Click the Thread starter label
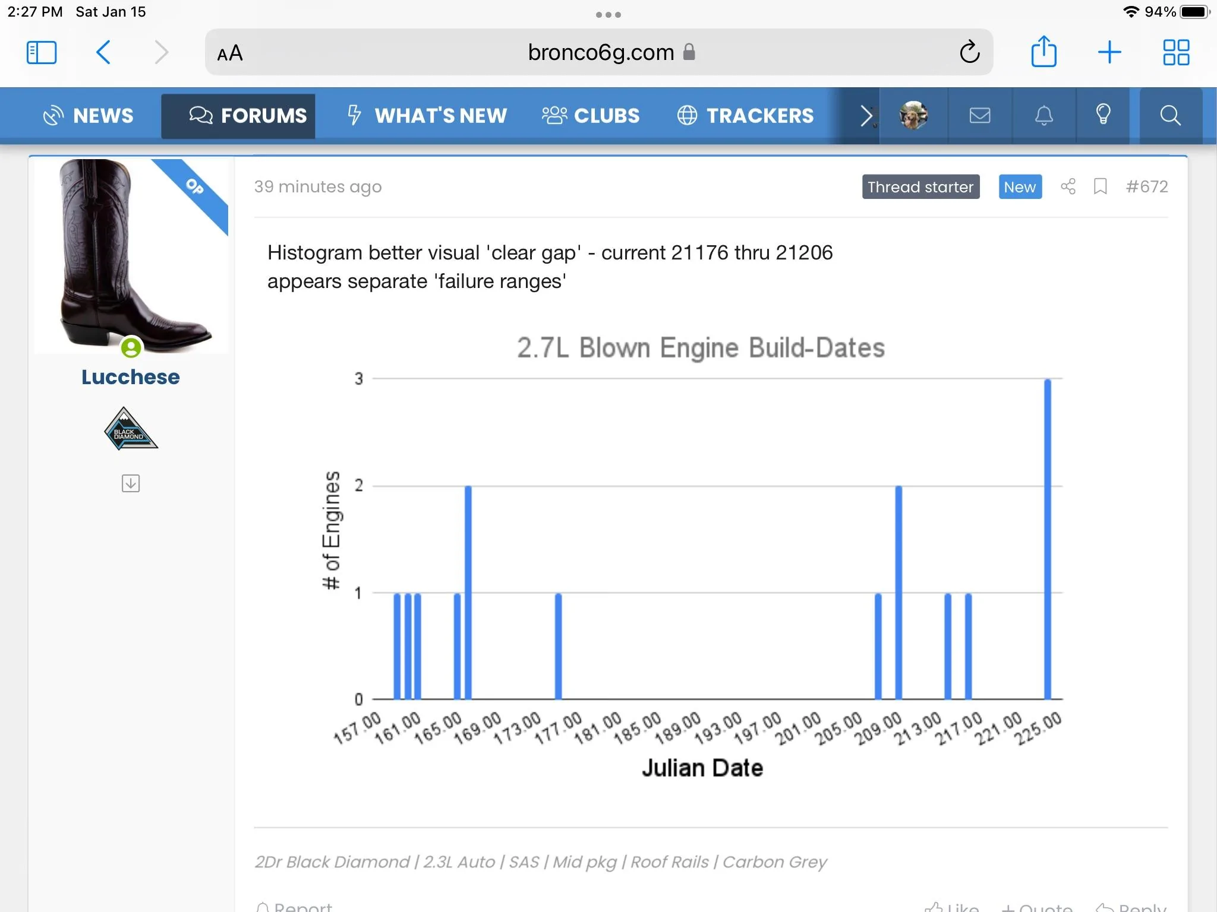The width and height of the screenshot is (1217, 912). tap(920, 187)
